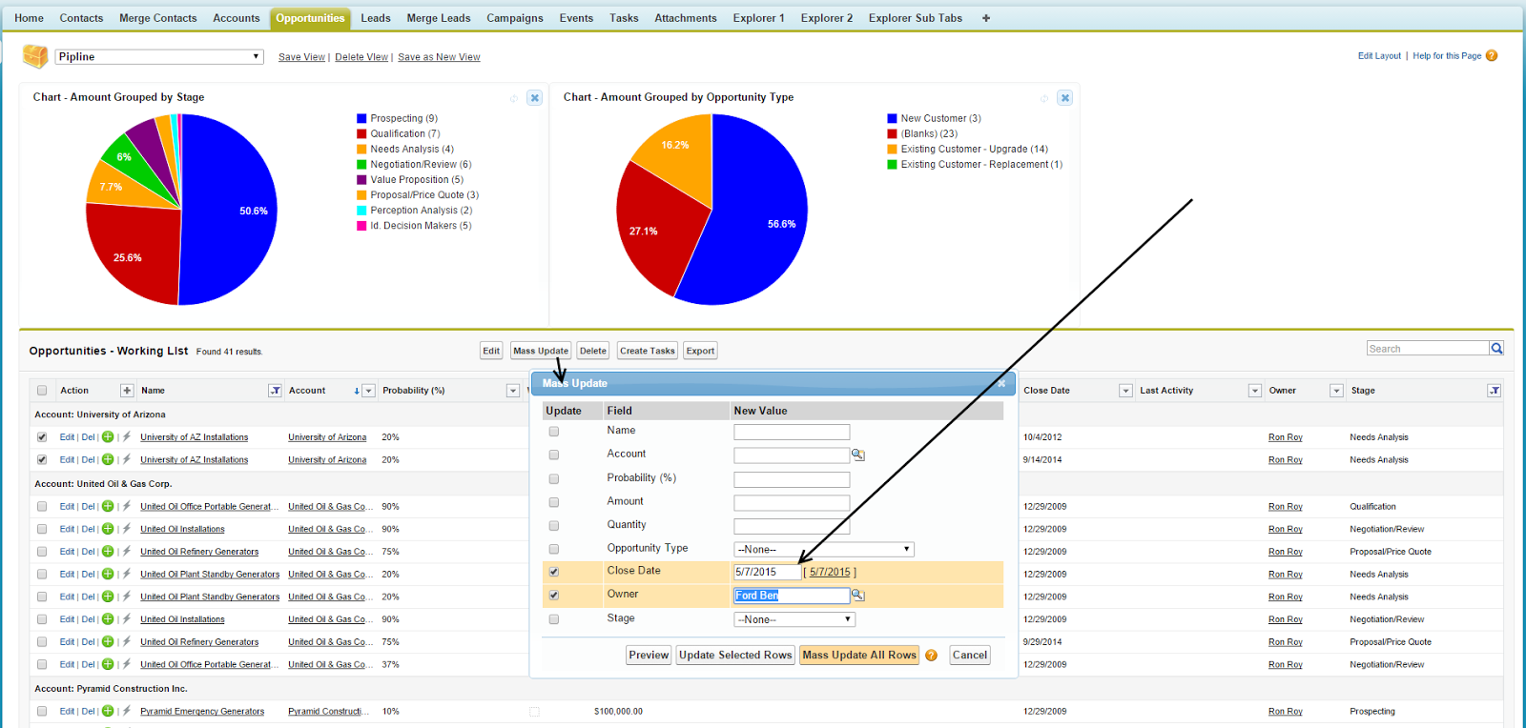The width and height of the screenshot is (1526, 728).
Task: Switch to the Merge Leads tab
Action: click(439, 18)
